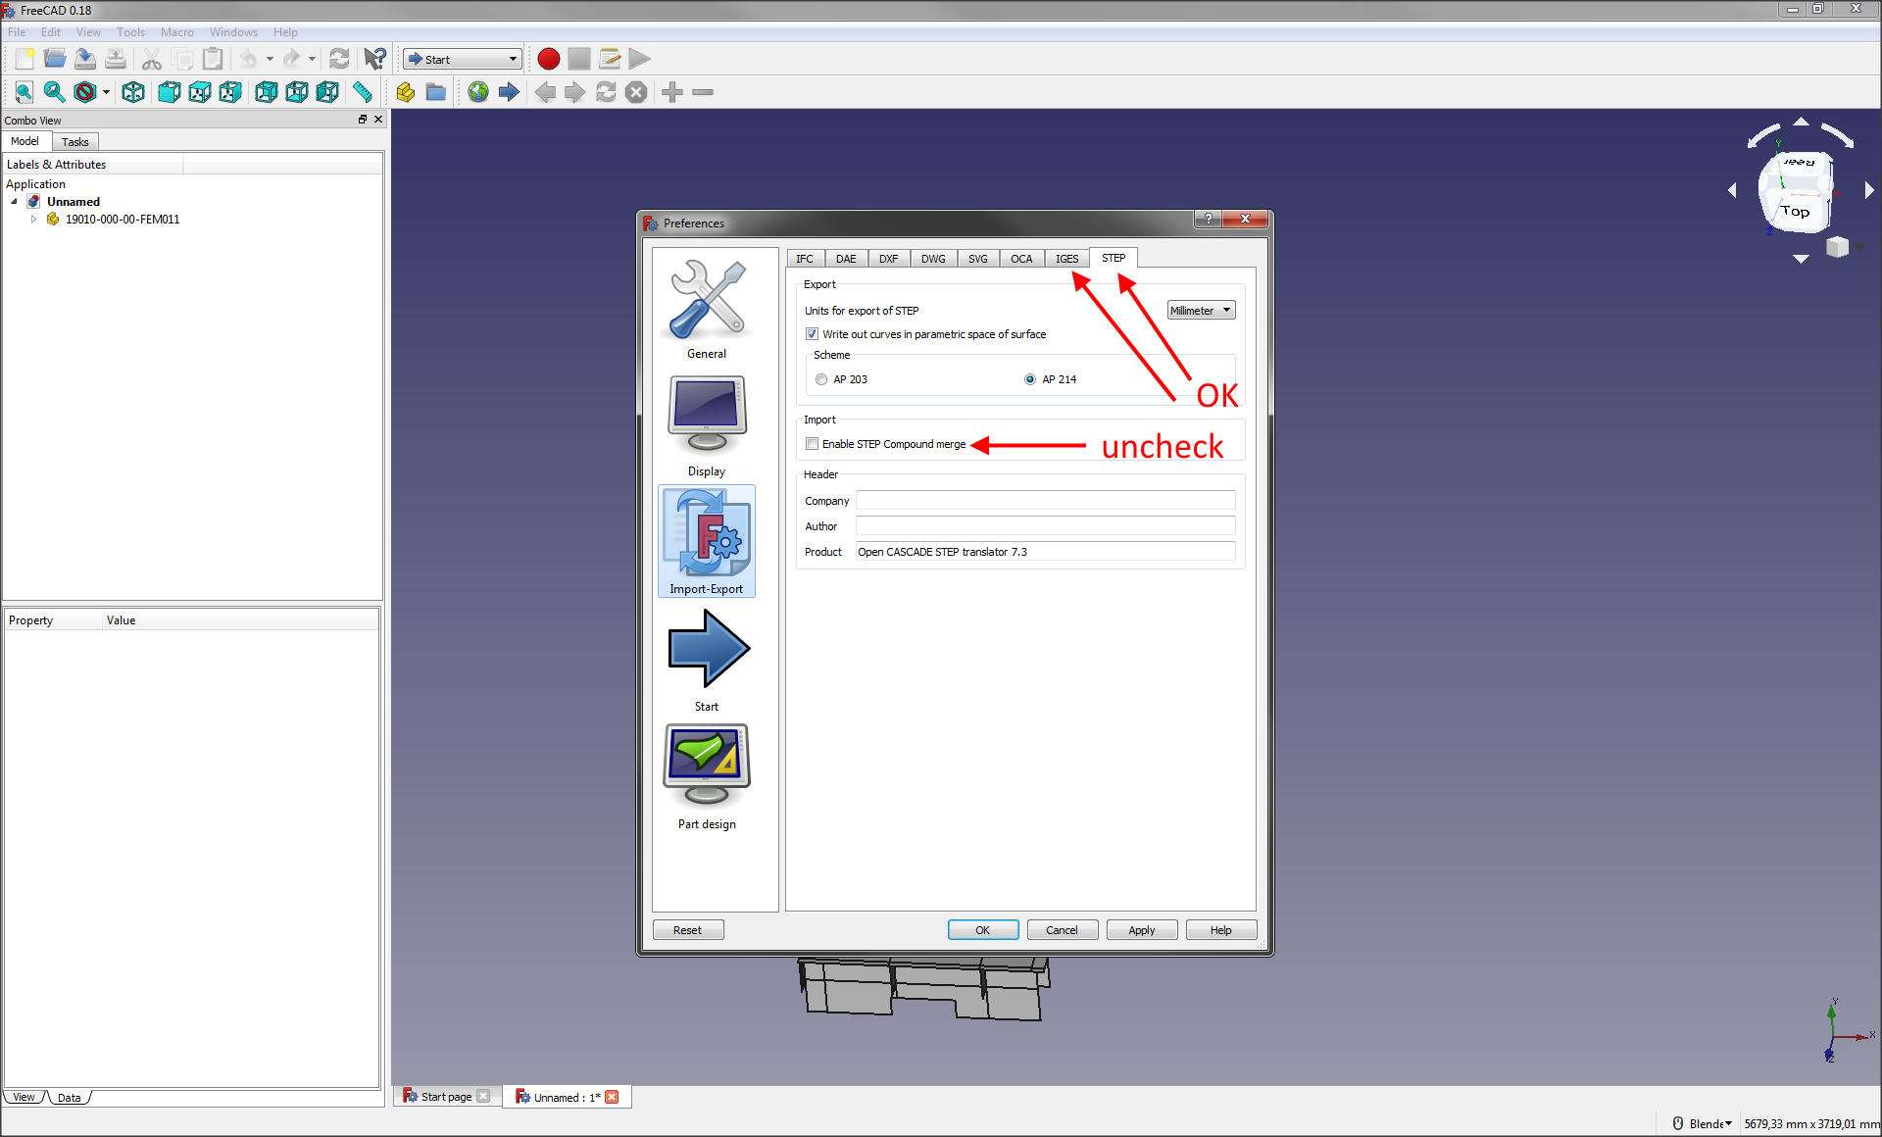Open the Millimeter units dropdown
1882x1137 pixels.
(1201, 311)
